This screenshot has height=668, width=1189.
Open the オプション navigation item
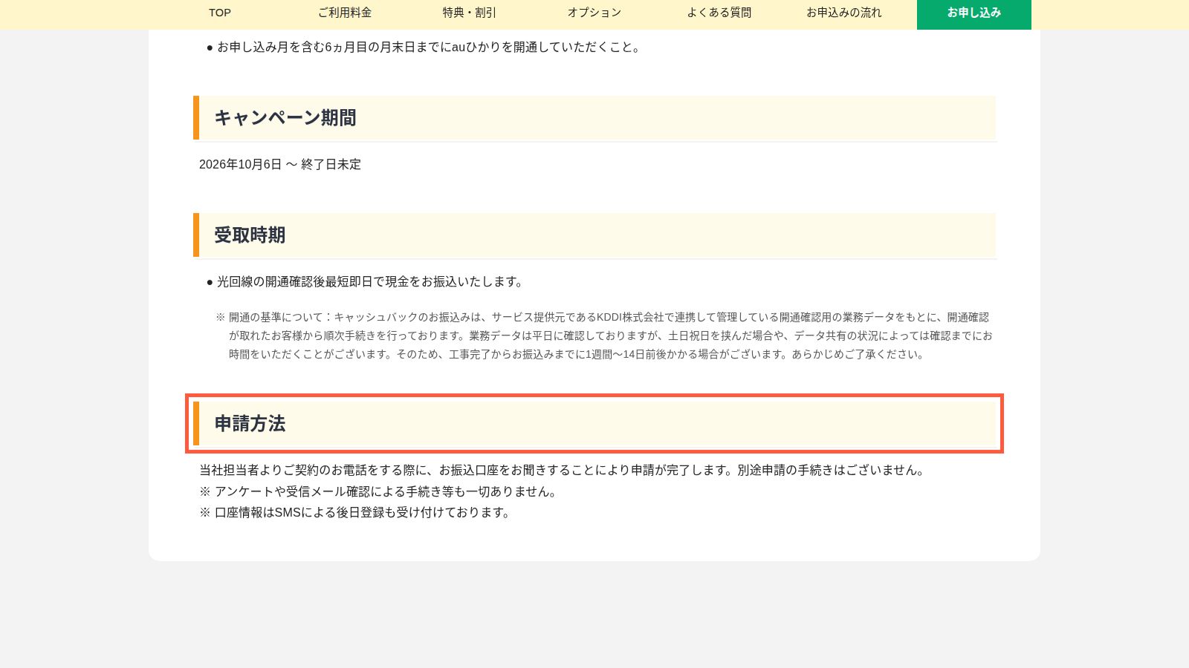594,13
